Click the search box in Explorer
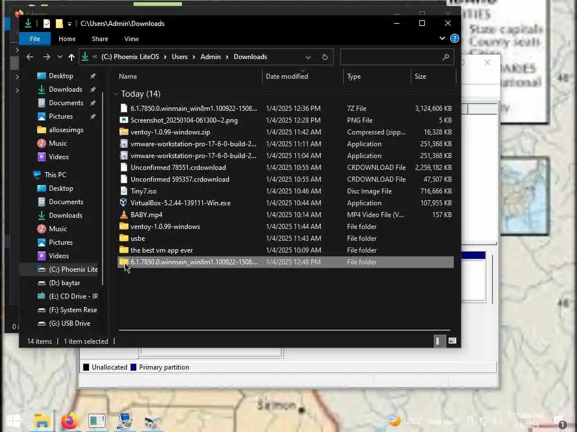Viewport: 577px width, 432px height. (x=397, y=57)
